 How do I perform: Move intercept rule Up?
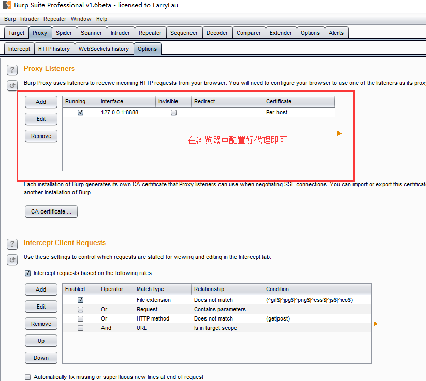click(41, 341)
